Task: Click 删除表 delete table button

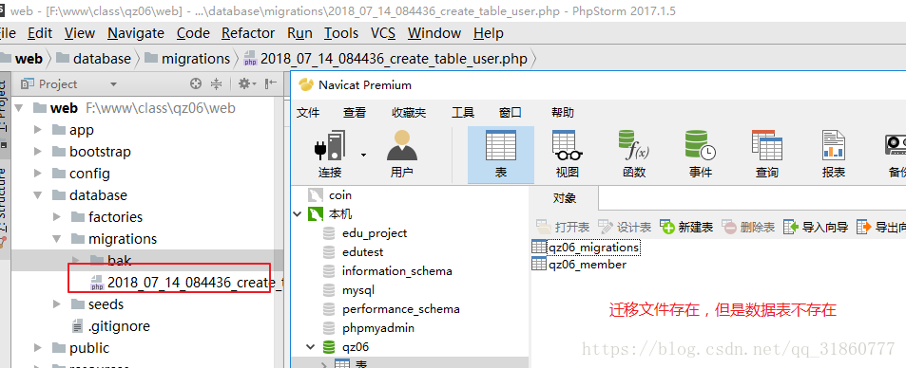Action: (x=748, y=228)
